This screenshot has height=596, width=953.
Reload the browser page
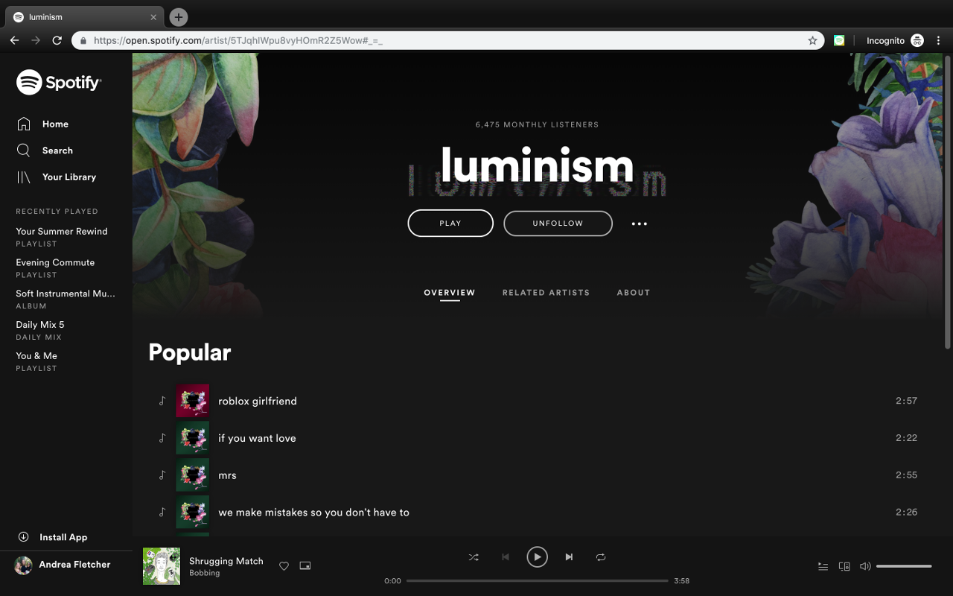[57, 40]
